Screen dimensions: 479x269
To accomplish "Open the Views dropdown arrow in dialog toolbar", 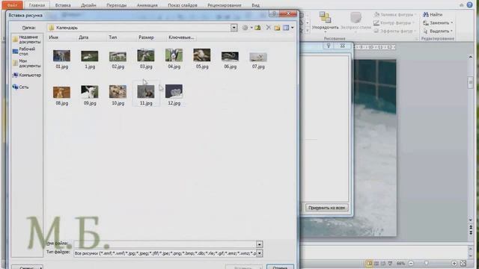I will [293, 28].
